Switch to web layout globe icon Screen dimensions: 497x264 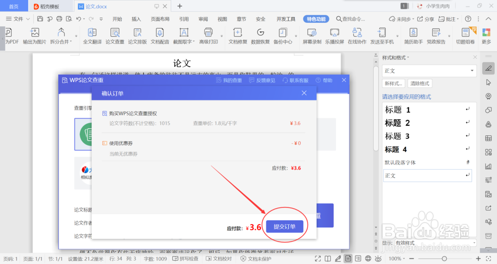(368, 259)
